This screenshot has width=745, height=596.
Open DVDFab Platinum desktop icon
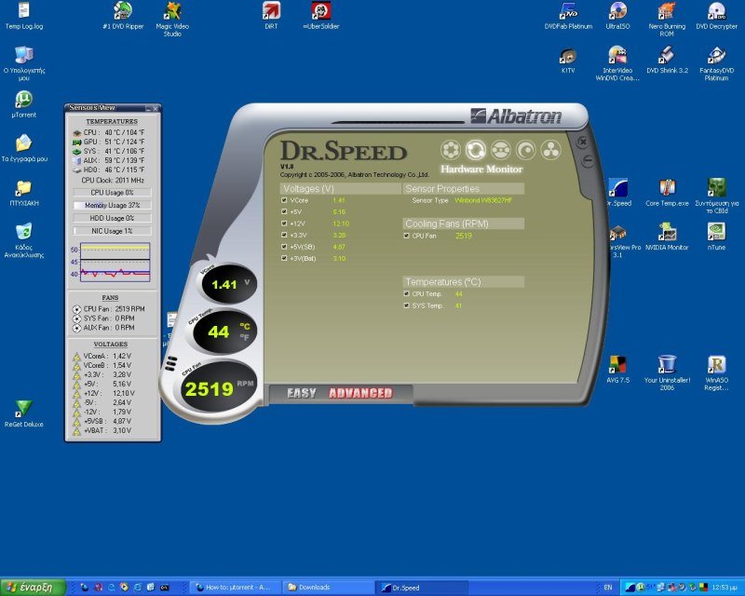click(x=568, y=16)
